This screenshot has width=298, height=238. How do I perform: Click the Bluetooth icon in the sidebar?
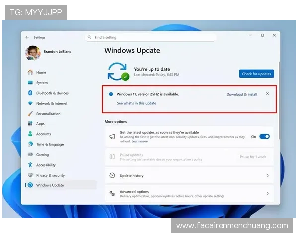pyautogui.click(x=30, y=93)
